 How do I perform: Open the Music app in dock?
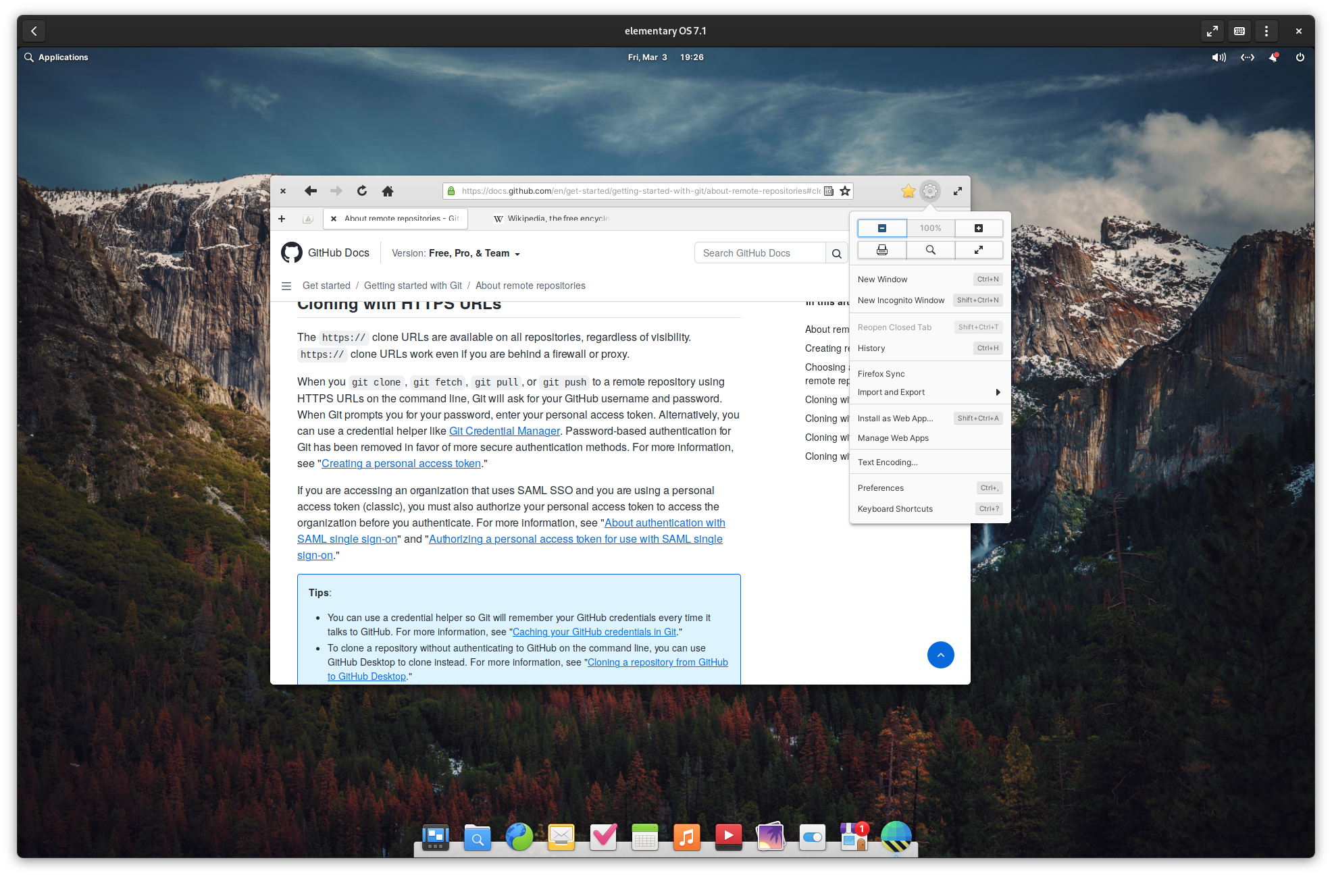click(686, 837)
